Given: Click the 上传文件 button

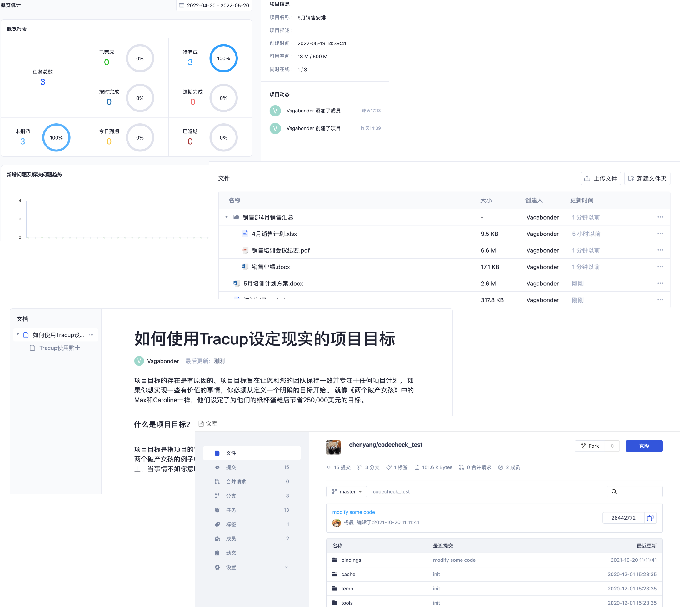Looking at the screenshot, I should pyautogui.click(x=601, y=178).
